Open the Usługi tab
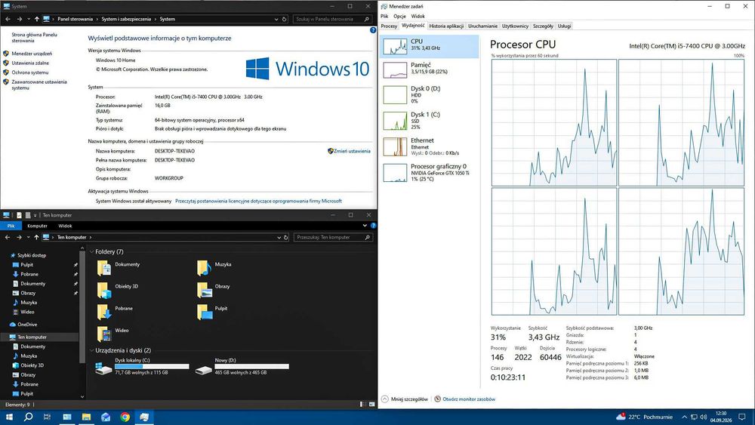The width and height of the screenshot is (755, 425). (564, 26)
